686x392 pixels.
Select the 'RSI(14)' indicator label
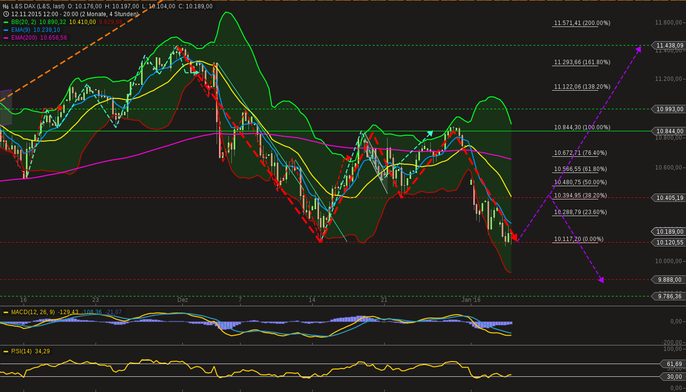pos(22,351)
